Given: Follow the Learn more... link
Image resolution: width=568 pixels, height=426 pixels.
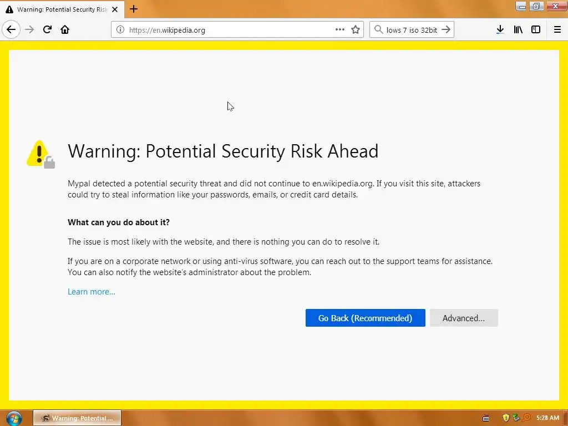Looking at the screenshot, I should click(92, 292).
